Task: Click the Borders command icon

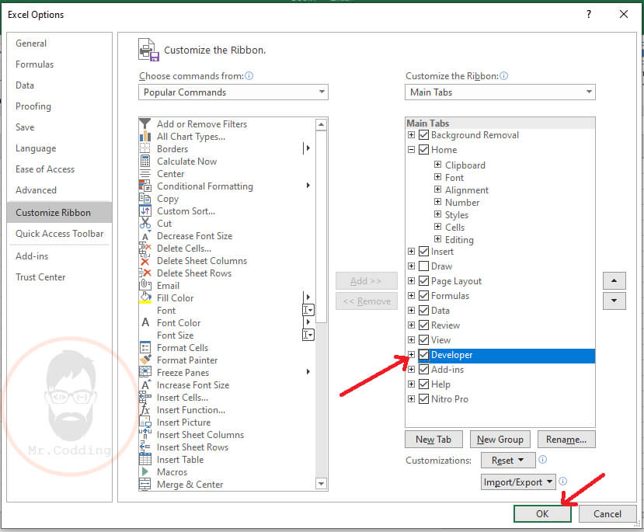Action: pos(145,148)
